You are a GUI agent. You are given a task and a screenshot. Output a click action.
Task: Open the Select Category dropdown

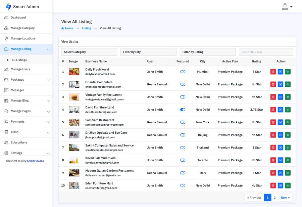pos(89,52)
